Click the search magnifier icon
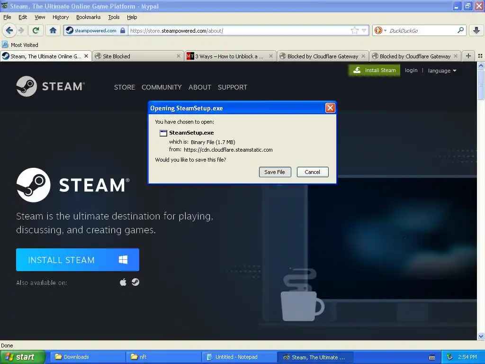 460,30
